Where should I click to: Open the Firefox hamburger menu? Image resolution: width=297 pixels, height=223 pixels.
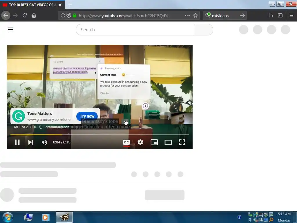[291, 15]
